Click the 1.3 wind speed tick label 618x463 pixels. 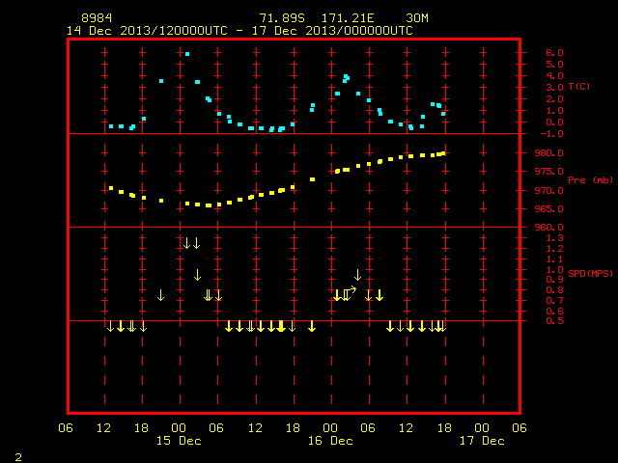555,238
